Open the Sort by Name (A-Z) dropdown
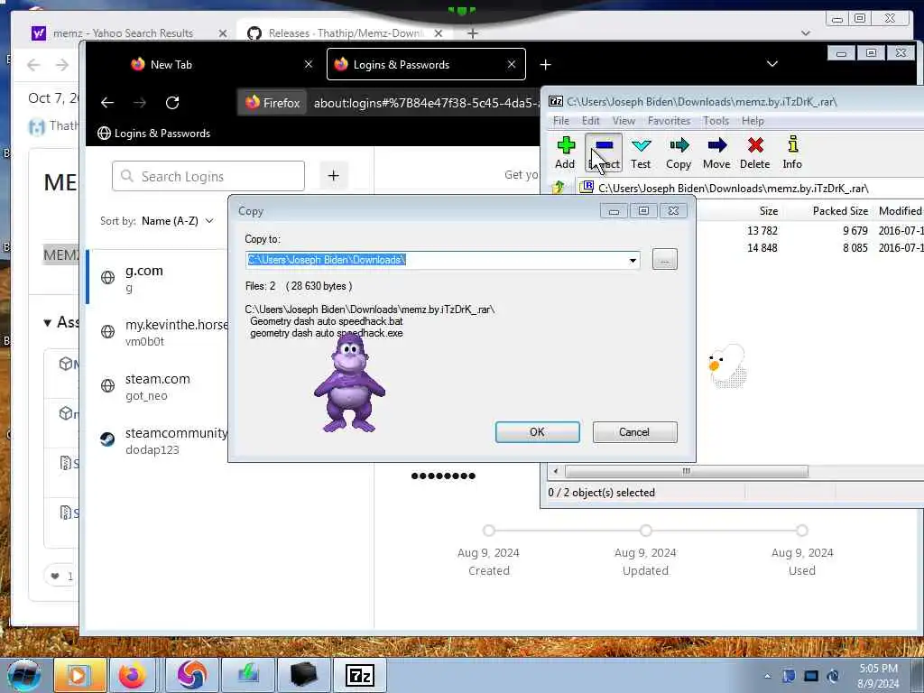 (x=177, y=221)
